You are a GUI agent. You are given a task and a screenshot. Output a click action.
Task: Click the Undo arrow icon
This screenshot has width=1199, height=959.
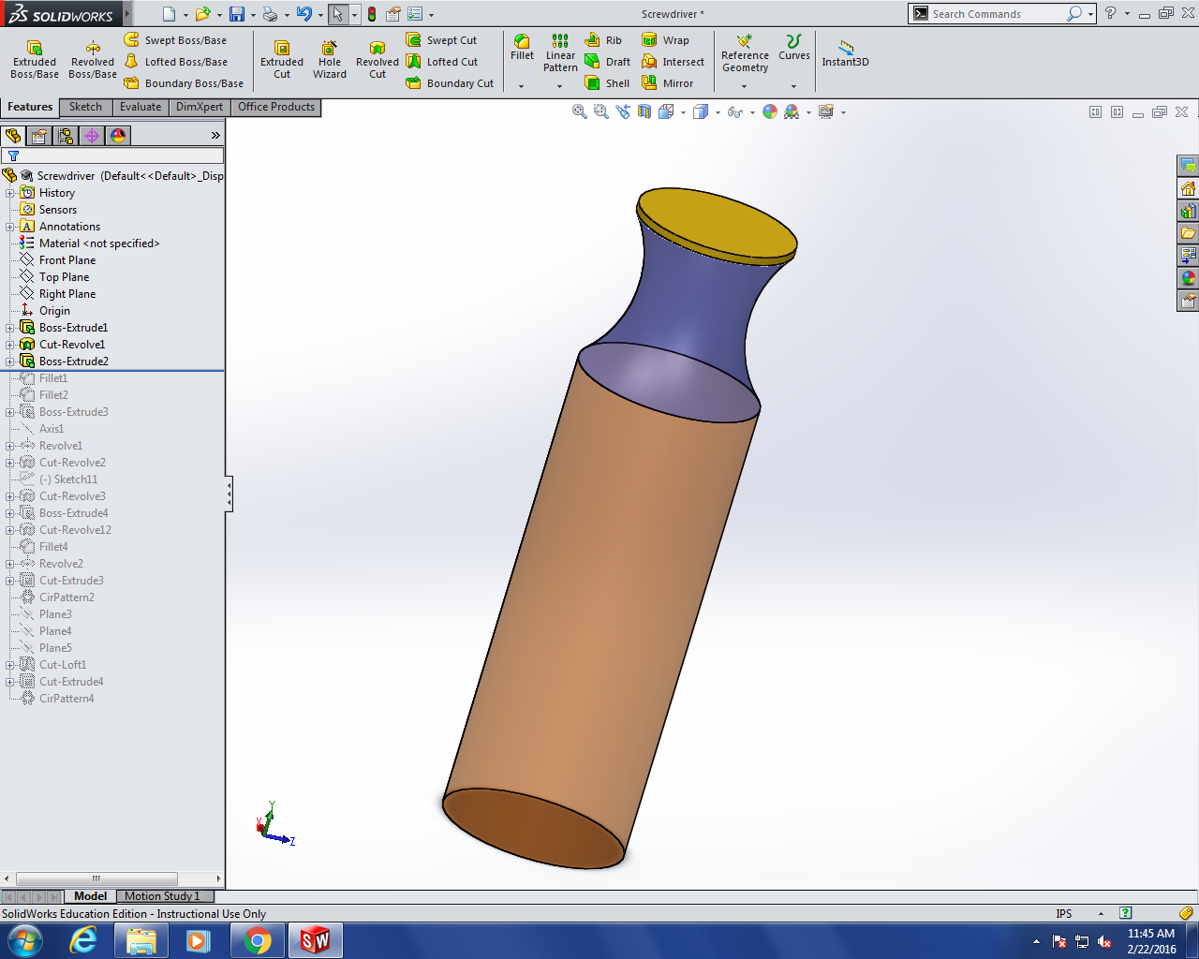click(x=303, y=14)
